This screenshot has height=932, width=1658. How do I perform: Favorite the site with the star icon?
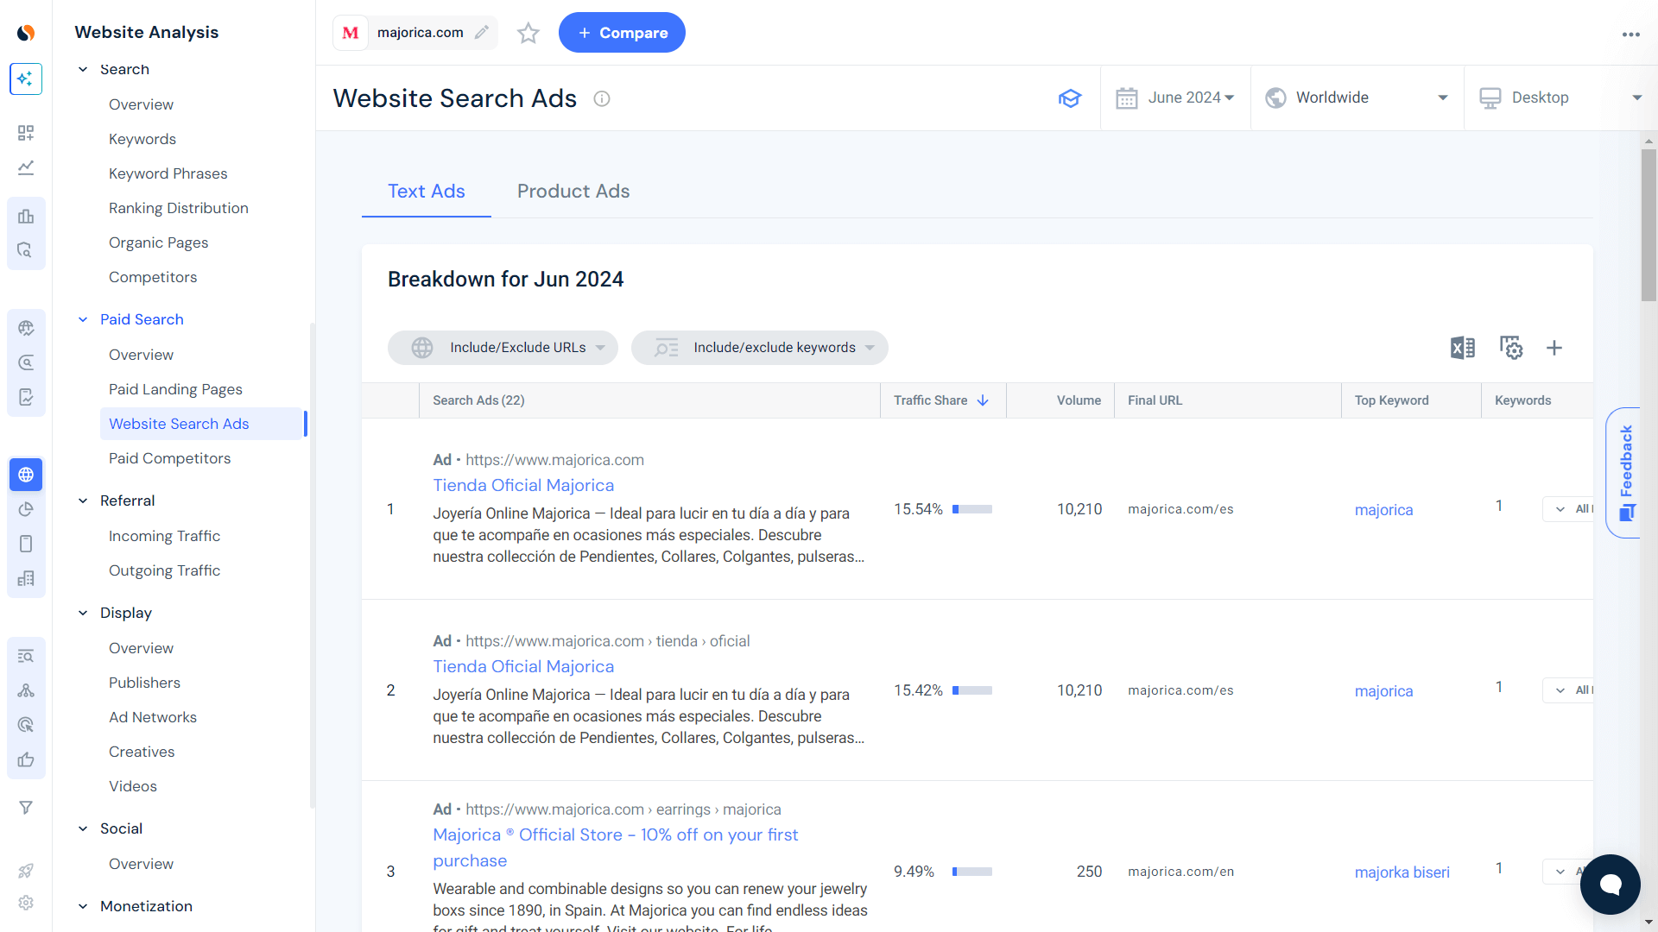coord(528,33)
